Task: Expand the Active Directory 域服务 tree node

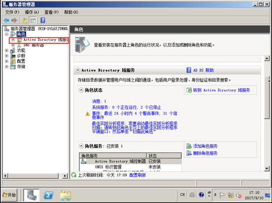Action: click(x=13, y=40)
